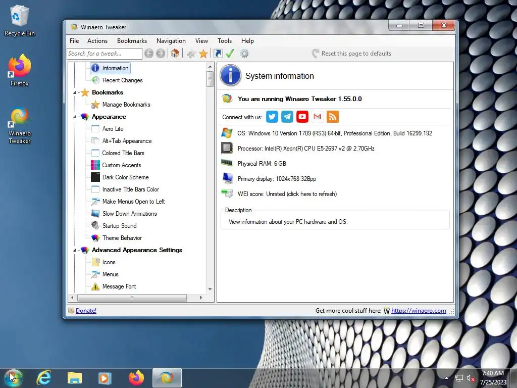The height and width of the screenshot is (388, 517).
Task: Select the Winaero Tweaker desktop shortcut
Action: [20, 126]
